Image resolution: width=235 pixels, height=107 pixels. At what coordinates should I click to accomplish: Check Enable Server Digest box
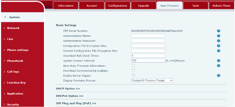pyautogui.click(x=133, y=75)
